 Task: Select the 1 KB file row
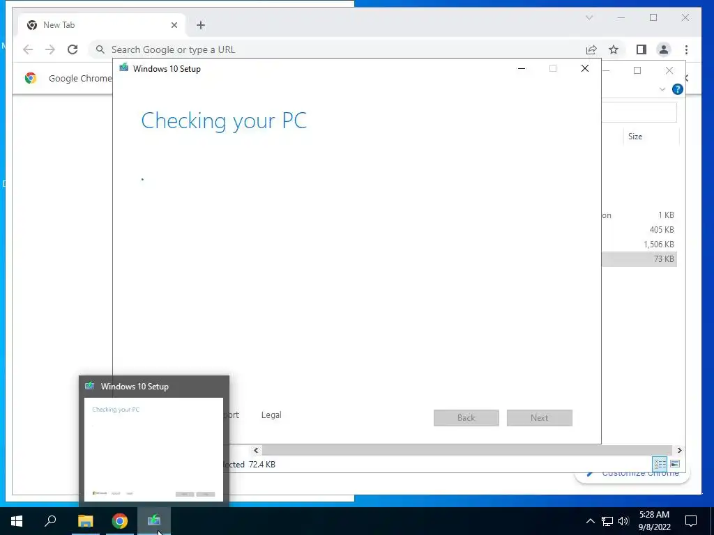click(639, 215)
